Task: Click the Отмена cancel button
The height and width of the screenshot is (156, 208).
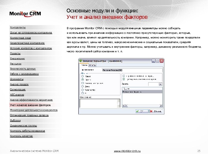Action: coord(156,111)
